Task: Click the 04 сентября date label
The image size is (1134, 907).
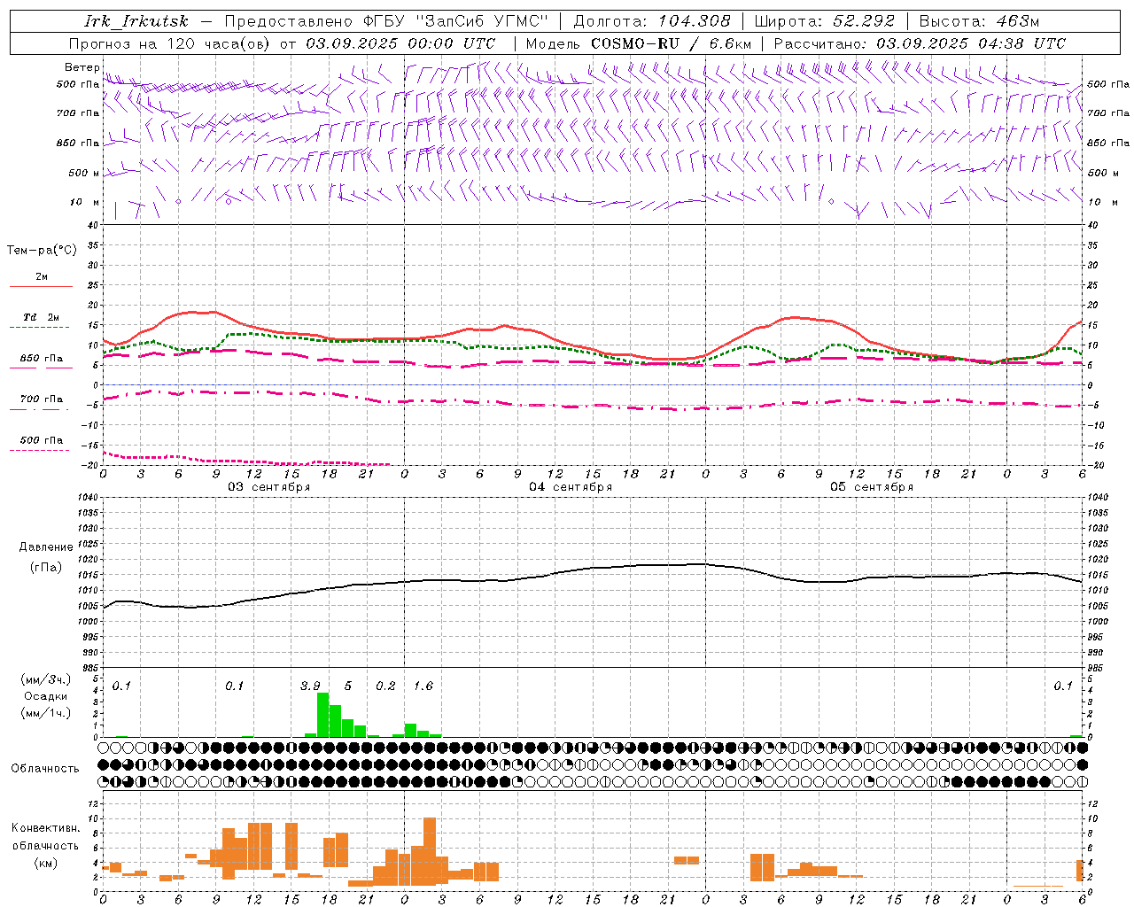Action: click(571, 487)
